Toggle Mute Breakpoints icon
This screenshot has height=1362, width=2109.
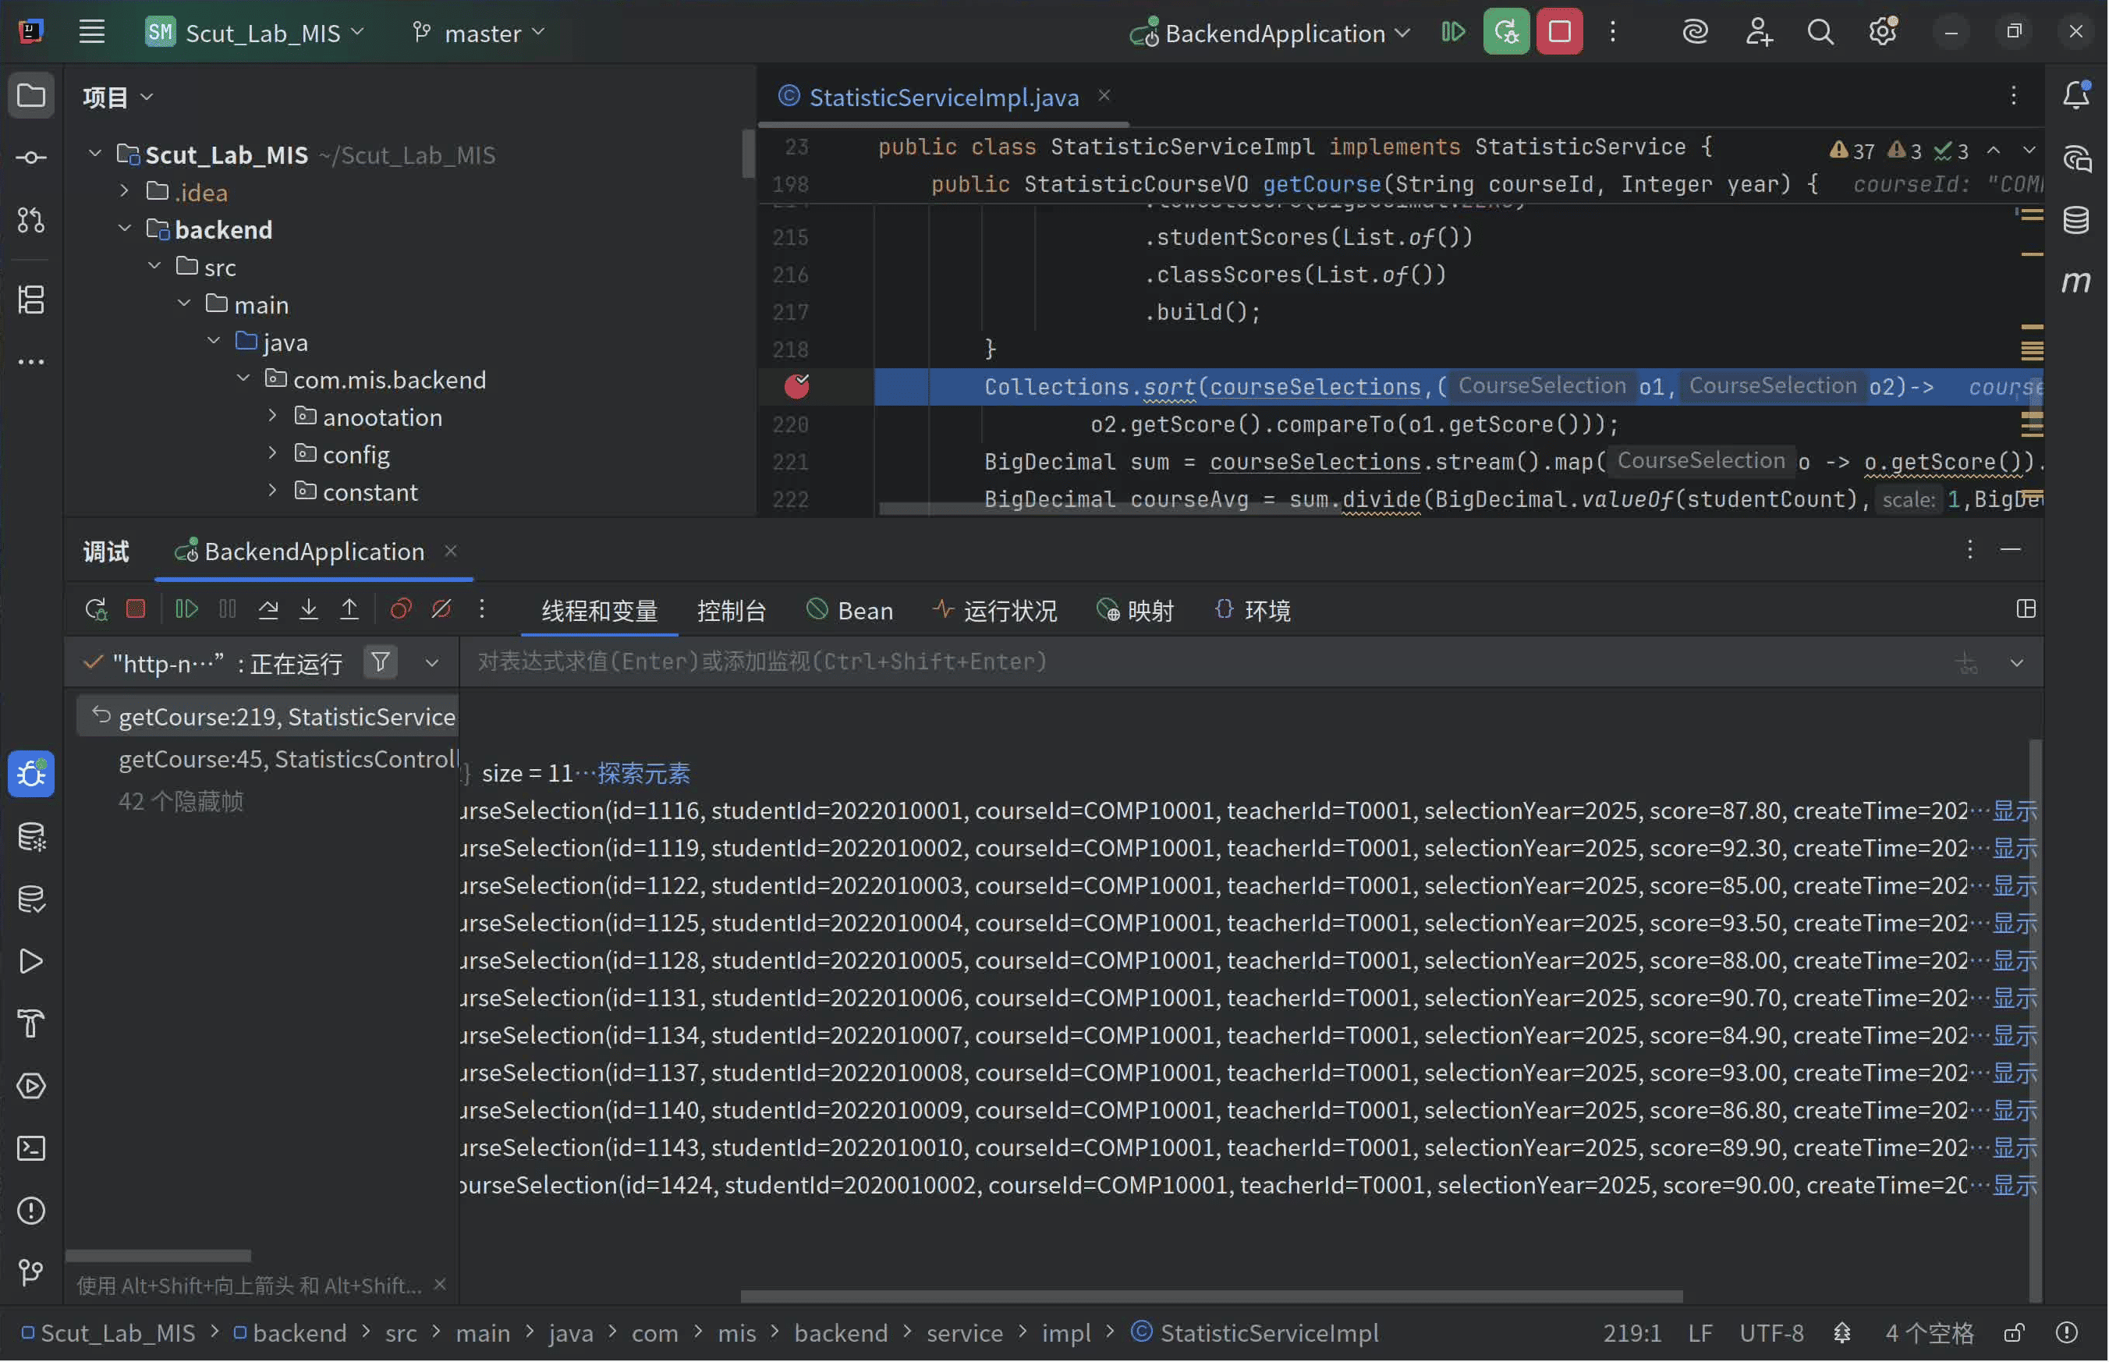(441, 609)
